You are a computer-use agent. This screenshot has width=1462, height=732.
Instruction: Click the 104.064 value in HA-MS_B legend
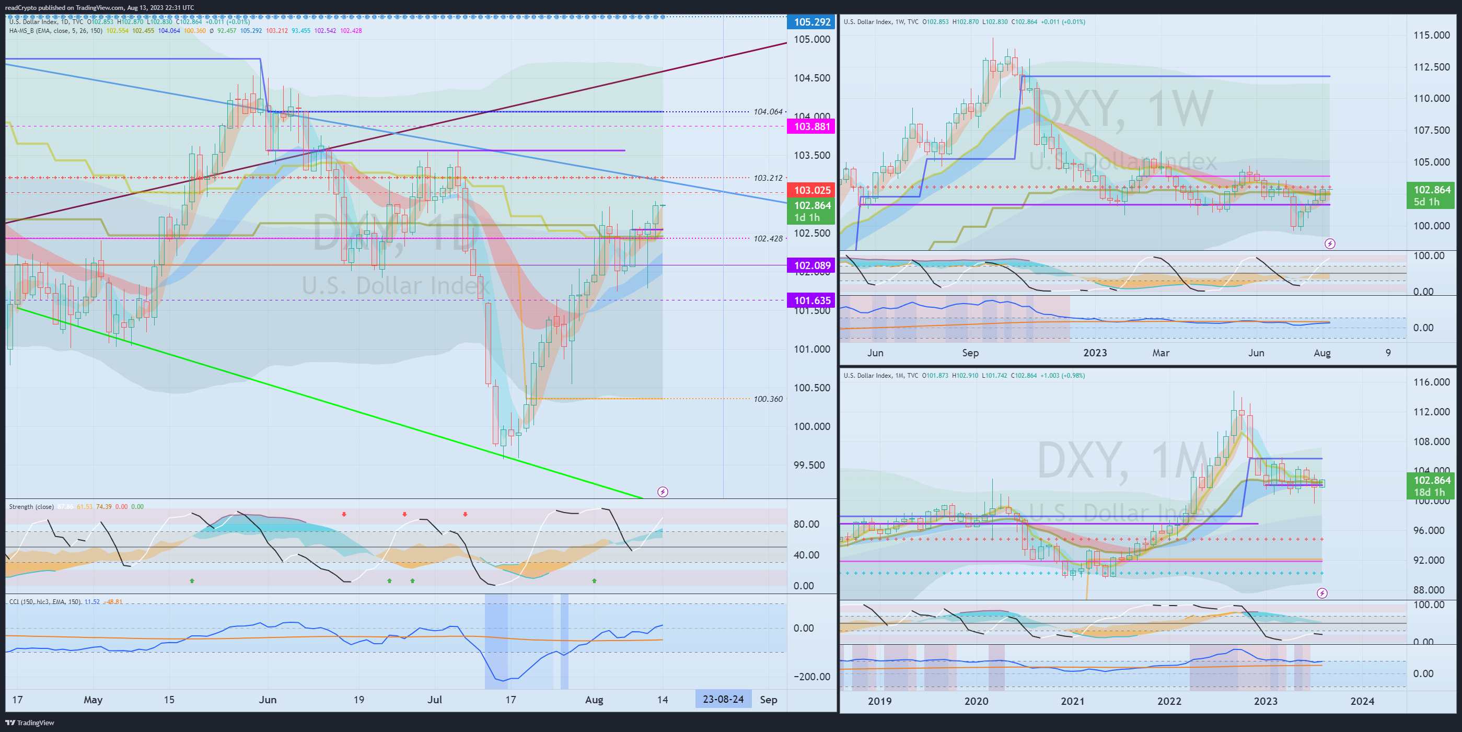[169, 31]
